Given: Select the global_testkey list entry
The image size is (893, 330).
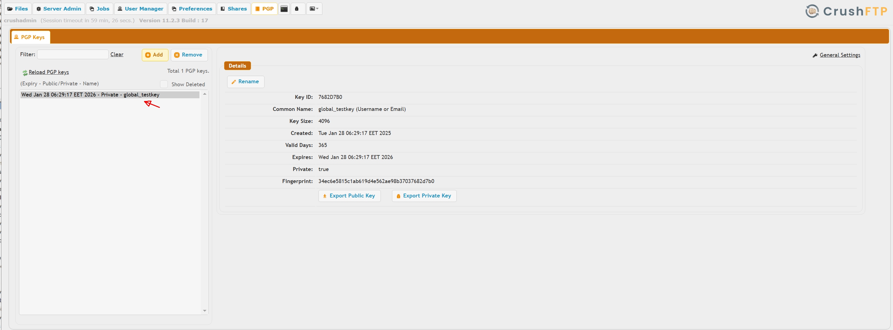Looking at the screenshot, I should pos(110,94).
